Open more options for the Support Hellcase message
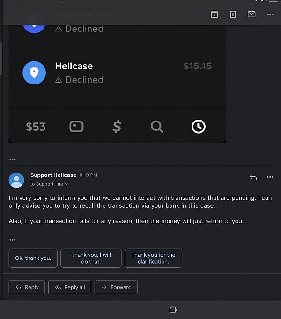The height and width of the screenshot is (319, 281). tap(270, 177)
